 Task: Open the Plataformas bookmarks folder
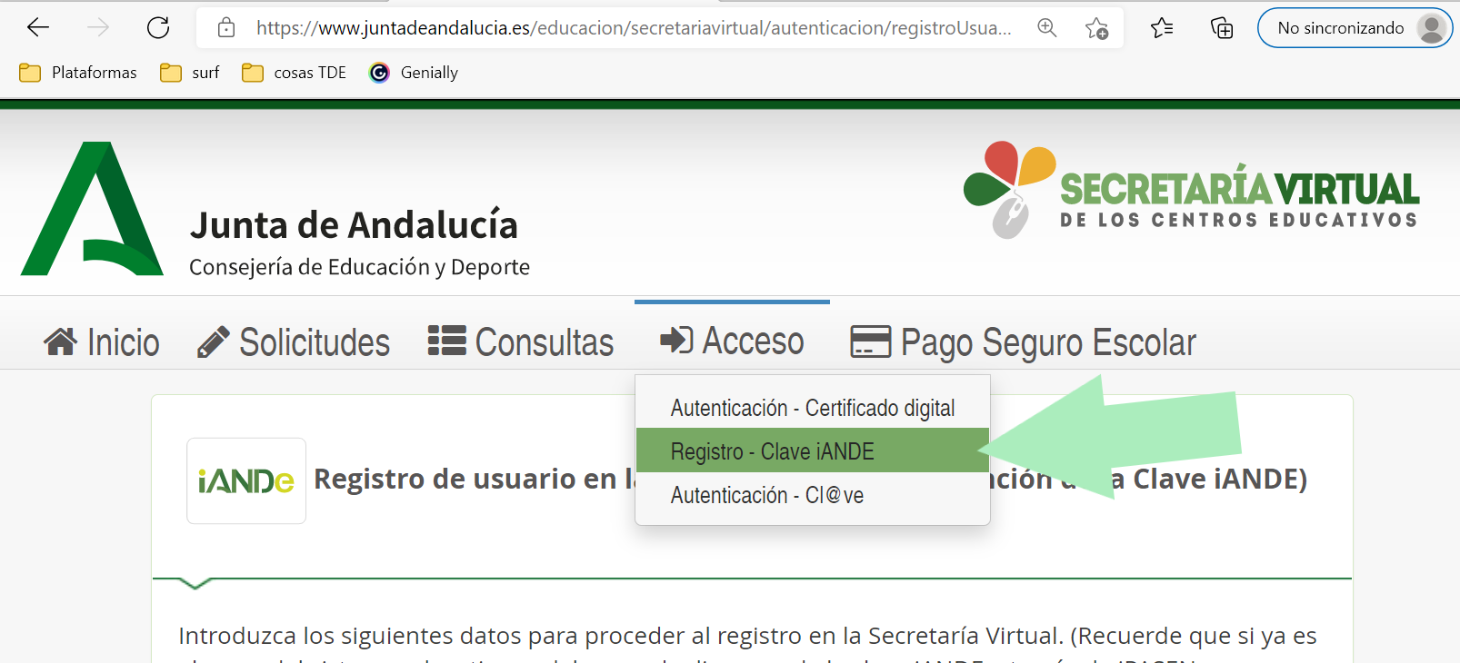(x=78, y=73)
